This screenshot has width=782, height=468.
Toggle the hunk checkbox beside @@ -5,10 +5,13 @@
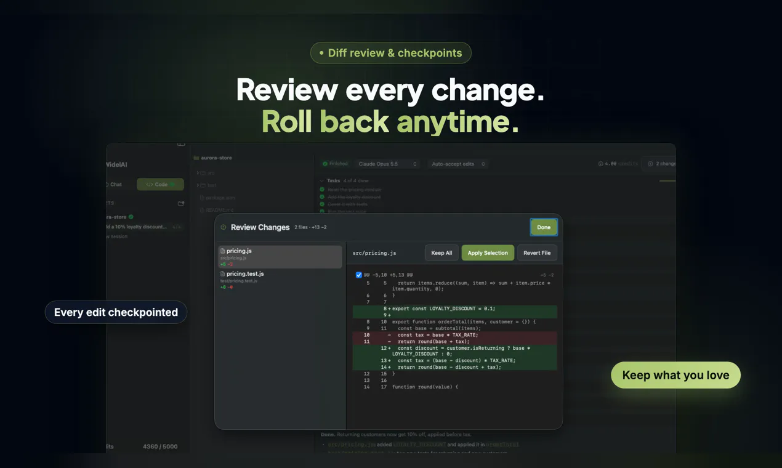(x=359, y=275)
